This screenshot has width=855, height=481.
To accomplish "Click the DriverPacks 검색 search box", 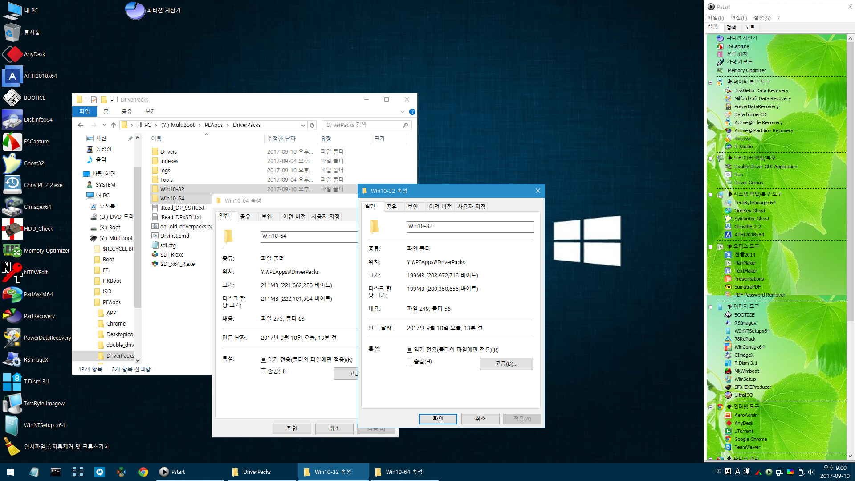I will click(366, 125).
